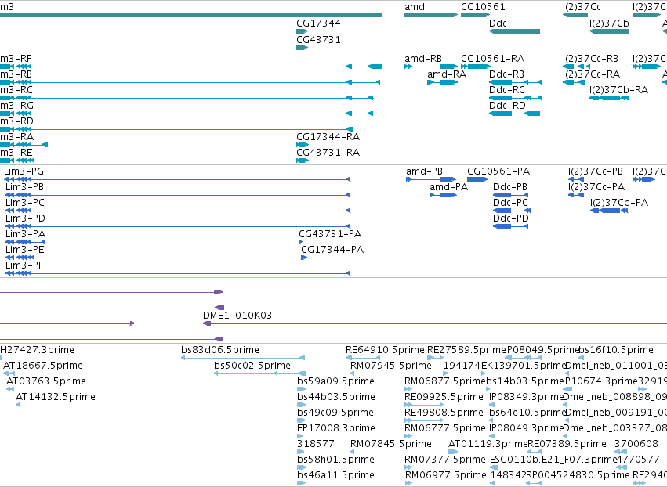Click the Lim3-PD protein label

(x=25, y=218)
